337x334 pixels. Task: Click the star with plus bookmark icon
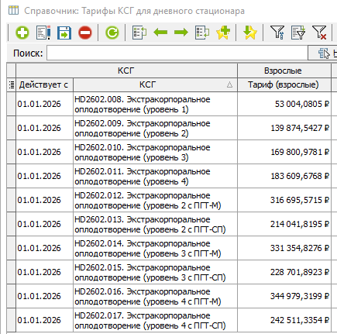tap(223, 33)
